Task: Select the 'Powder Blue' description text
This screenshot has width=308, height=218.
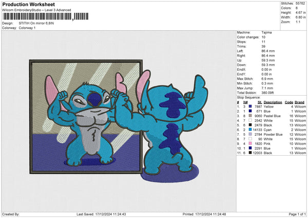Action: pyautogui.click(x=273, y=134)
